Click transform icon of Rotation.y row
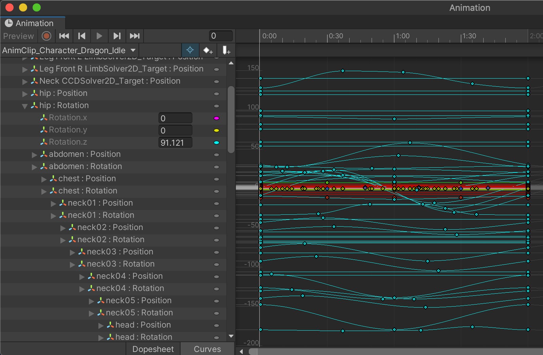543x355 pixels. click(x=44, y=130)
